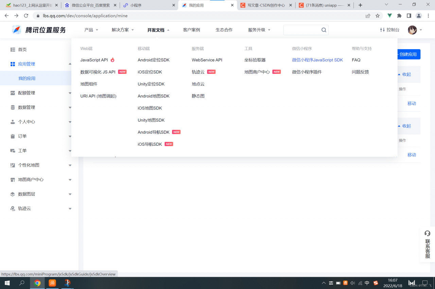Click the 数据管理 database icon
Image resolution: width=435 pixels, height=289 pixels.
pyautogui.click(x=13, y=107)
